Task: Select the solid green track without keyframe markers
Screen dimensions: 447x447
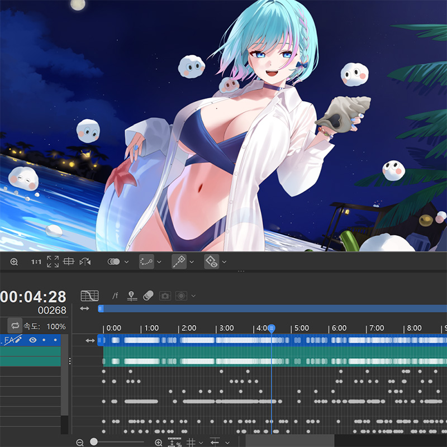Action: (275, 351)
